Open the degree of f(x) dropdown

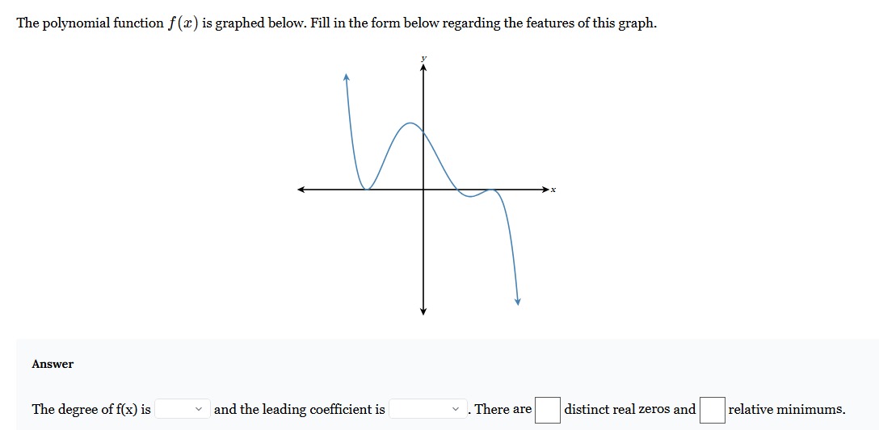[x=183, y=409]
